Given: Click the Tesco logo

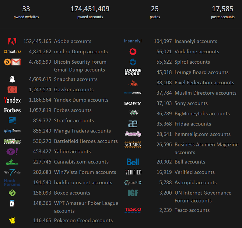Looking at the screenshot, I should click(133, 210).
